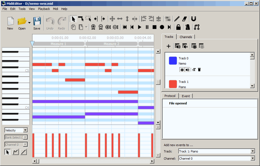Click the File opened protocol entry
This screenshot has height=166, width=260.
click(x=178, y=103)
